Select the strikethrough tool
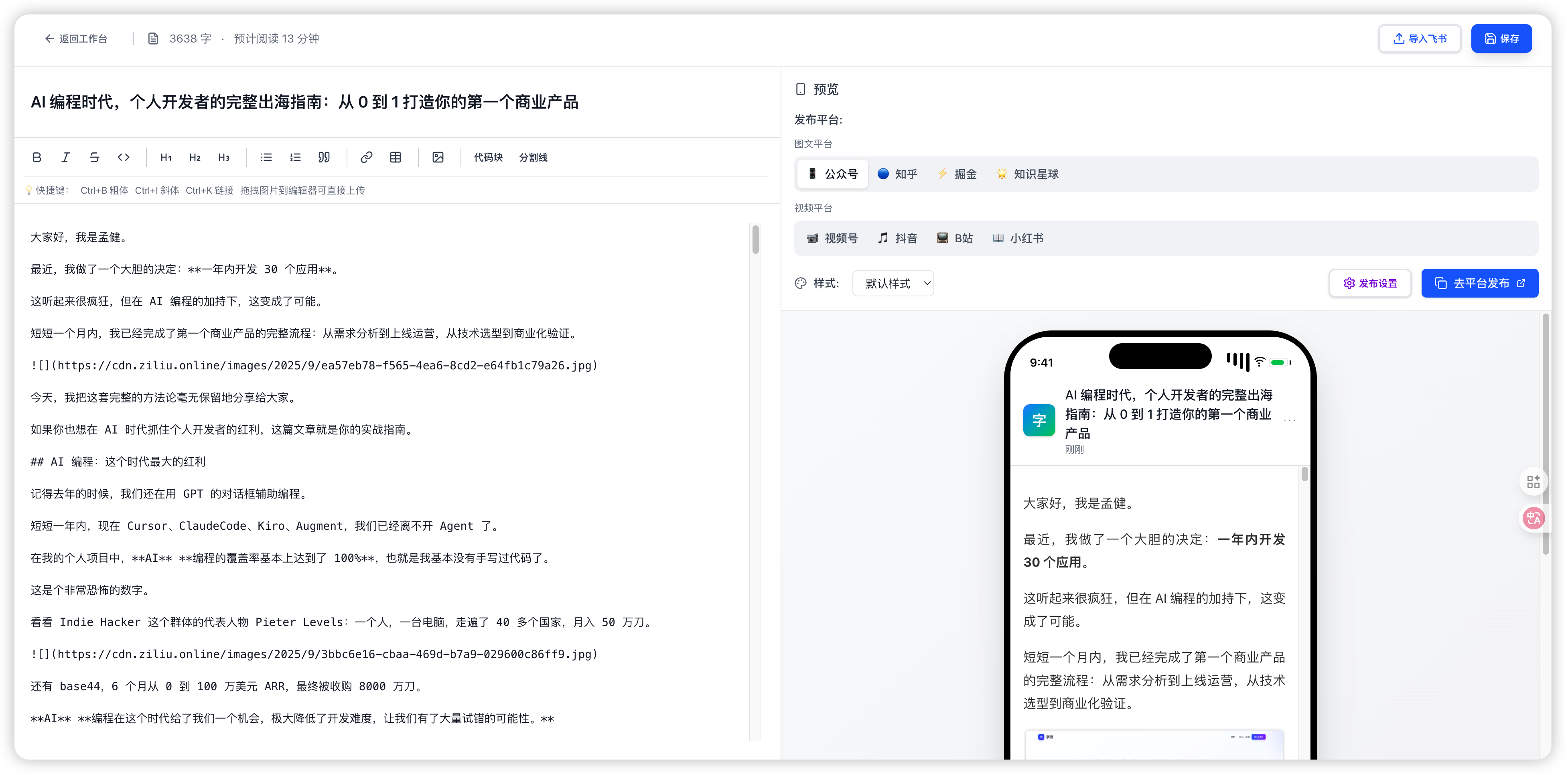Screen dimensions: 1566x774 pyautogui.click(x=94, y=157)
